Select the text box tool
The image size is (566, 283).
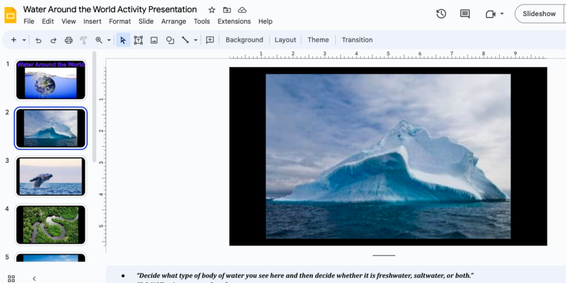click(138, 40)
